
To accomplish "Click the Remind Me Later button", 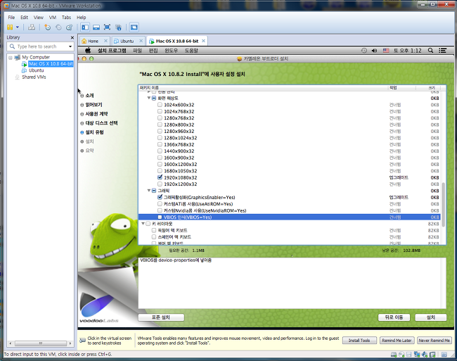I will point(397,341).
